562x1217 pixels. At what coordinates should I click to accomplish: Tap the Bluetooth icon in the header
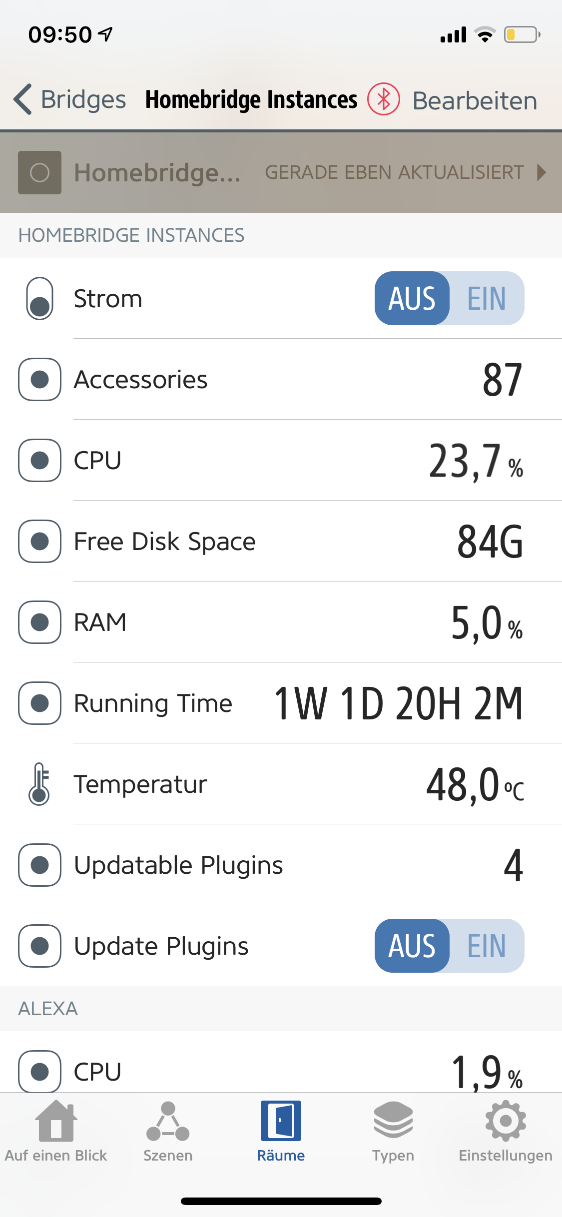[383, 99]
